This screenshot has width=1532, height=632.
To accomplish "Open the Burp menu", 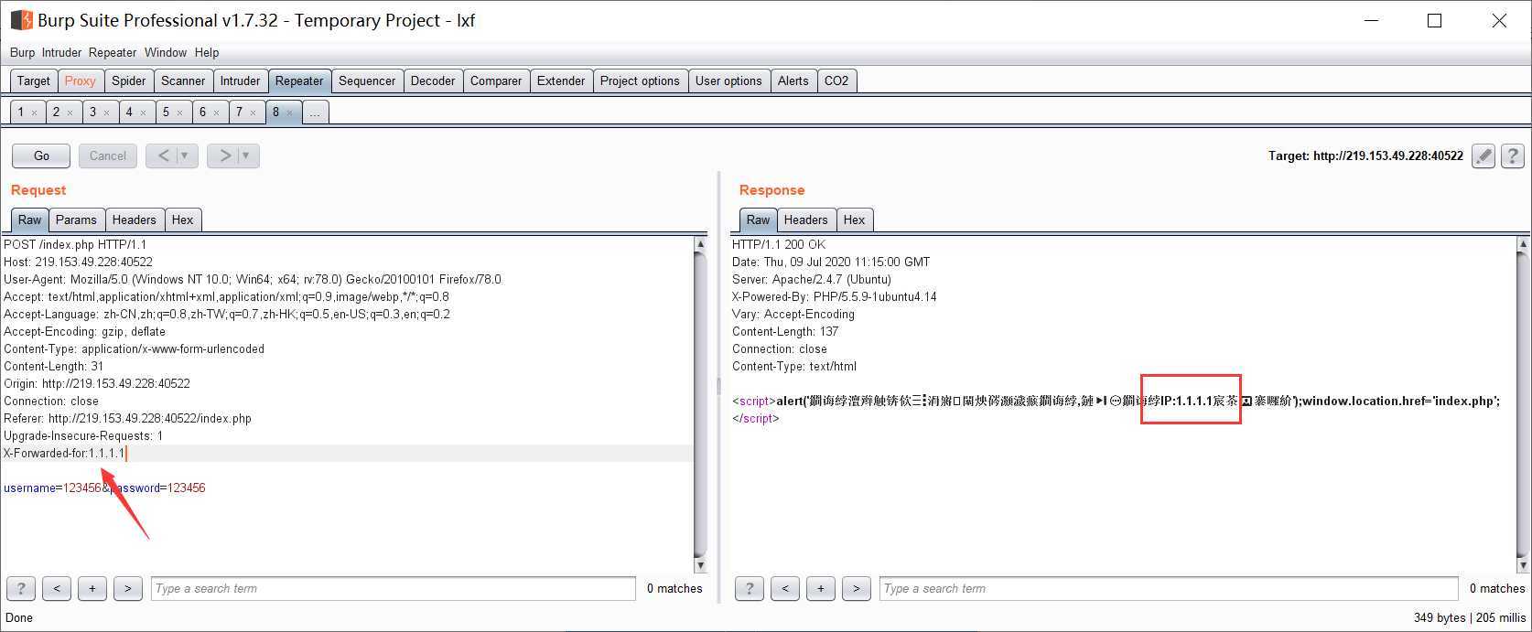I will click(22, 52).
